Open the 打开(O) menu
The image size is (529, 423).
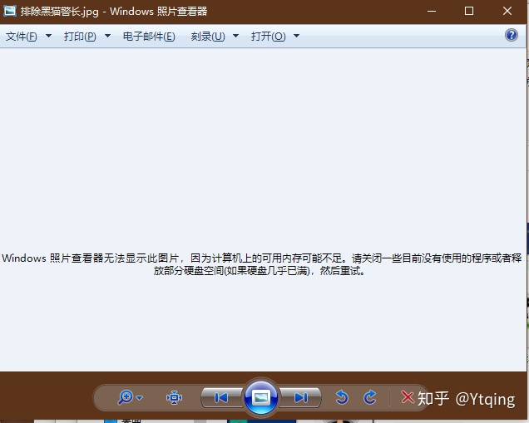(268, 36)
